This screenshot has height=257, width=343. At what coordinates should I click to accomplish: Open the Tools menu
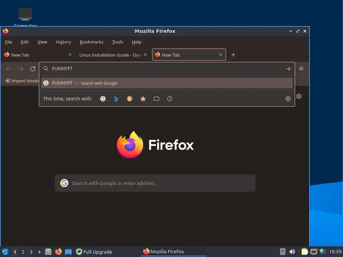coord(118,42)
